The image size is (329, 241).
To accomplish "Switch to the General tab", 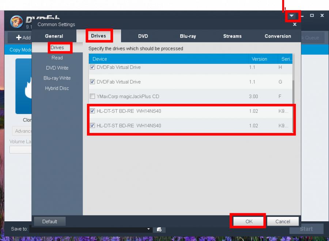I will click(x=54, y=36).
